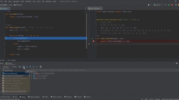Expand the i variable in debugger
179x100 pixels.
(32, 76)
